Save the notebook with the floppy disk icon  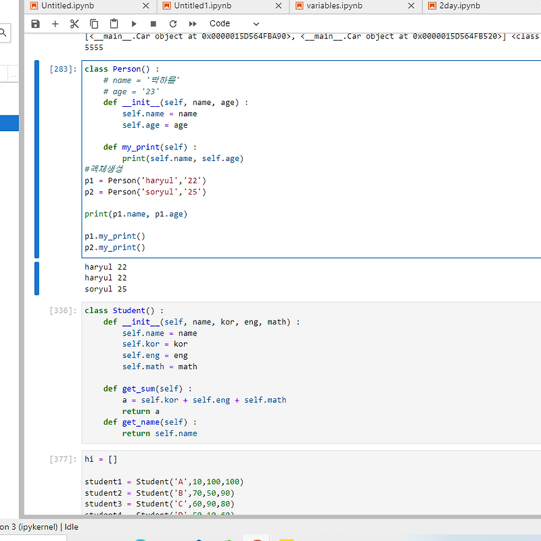coord(35,24)
